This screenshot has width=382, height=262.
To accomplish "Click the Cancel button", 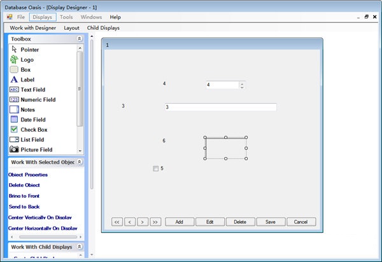I will [x=301, y=222].
